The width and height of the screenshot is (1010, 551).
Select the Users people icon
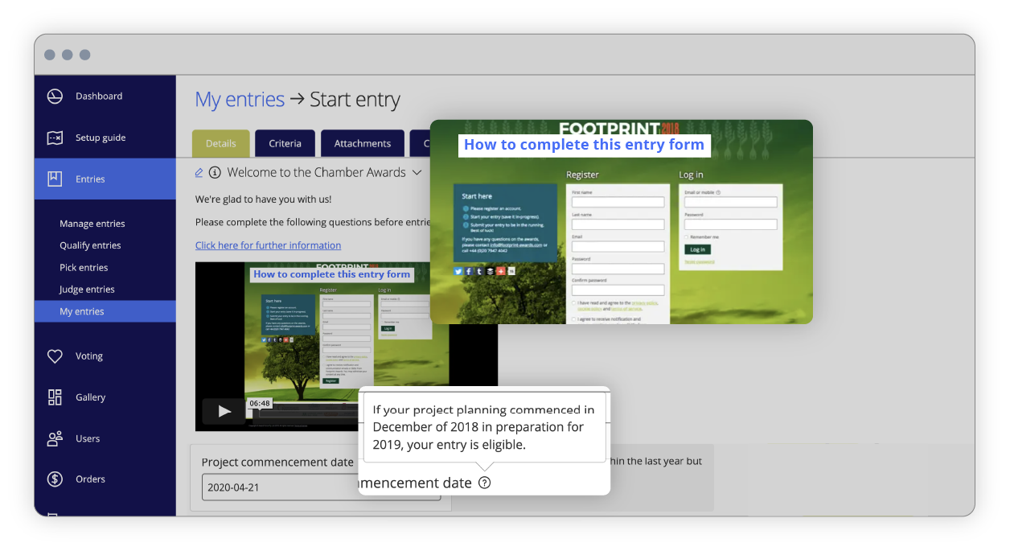(x=55, y=438)
